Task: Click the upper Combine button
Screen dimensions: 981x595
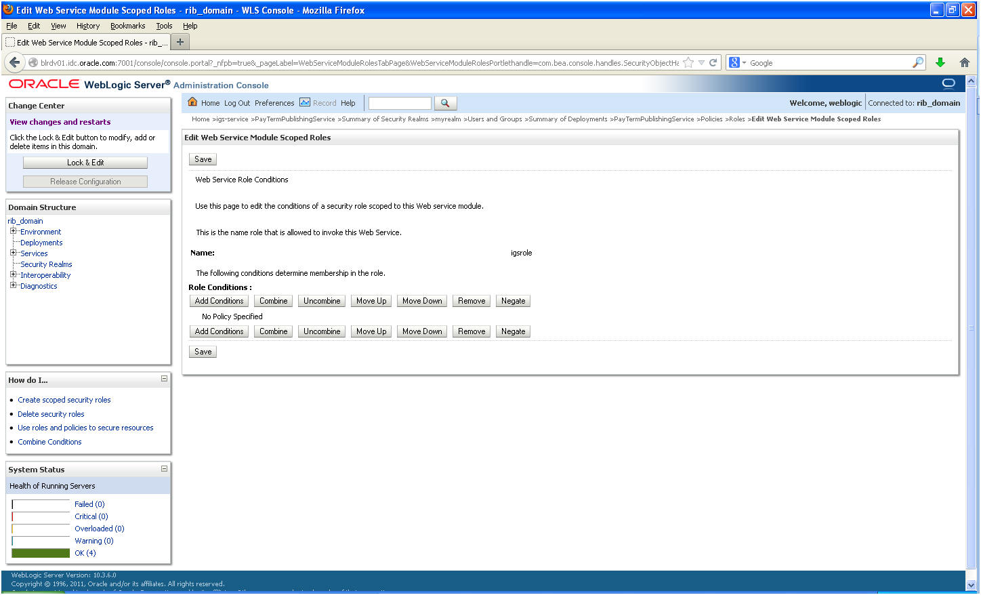Action: [x=274, y=301]
